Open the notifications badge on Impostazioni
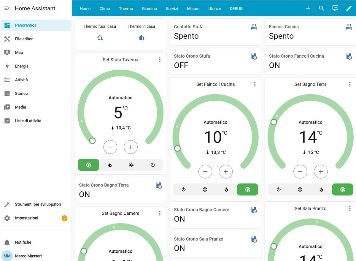The image size is (356, 261). coord(64,218)
